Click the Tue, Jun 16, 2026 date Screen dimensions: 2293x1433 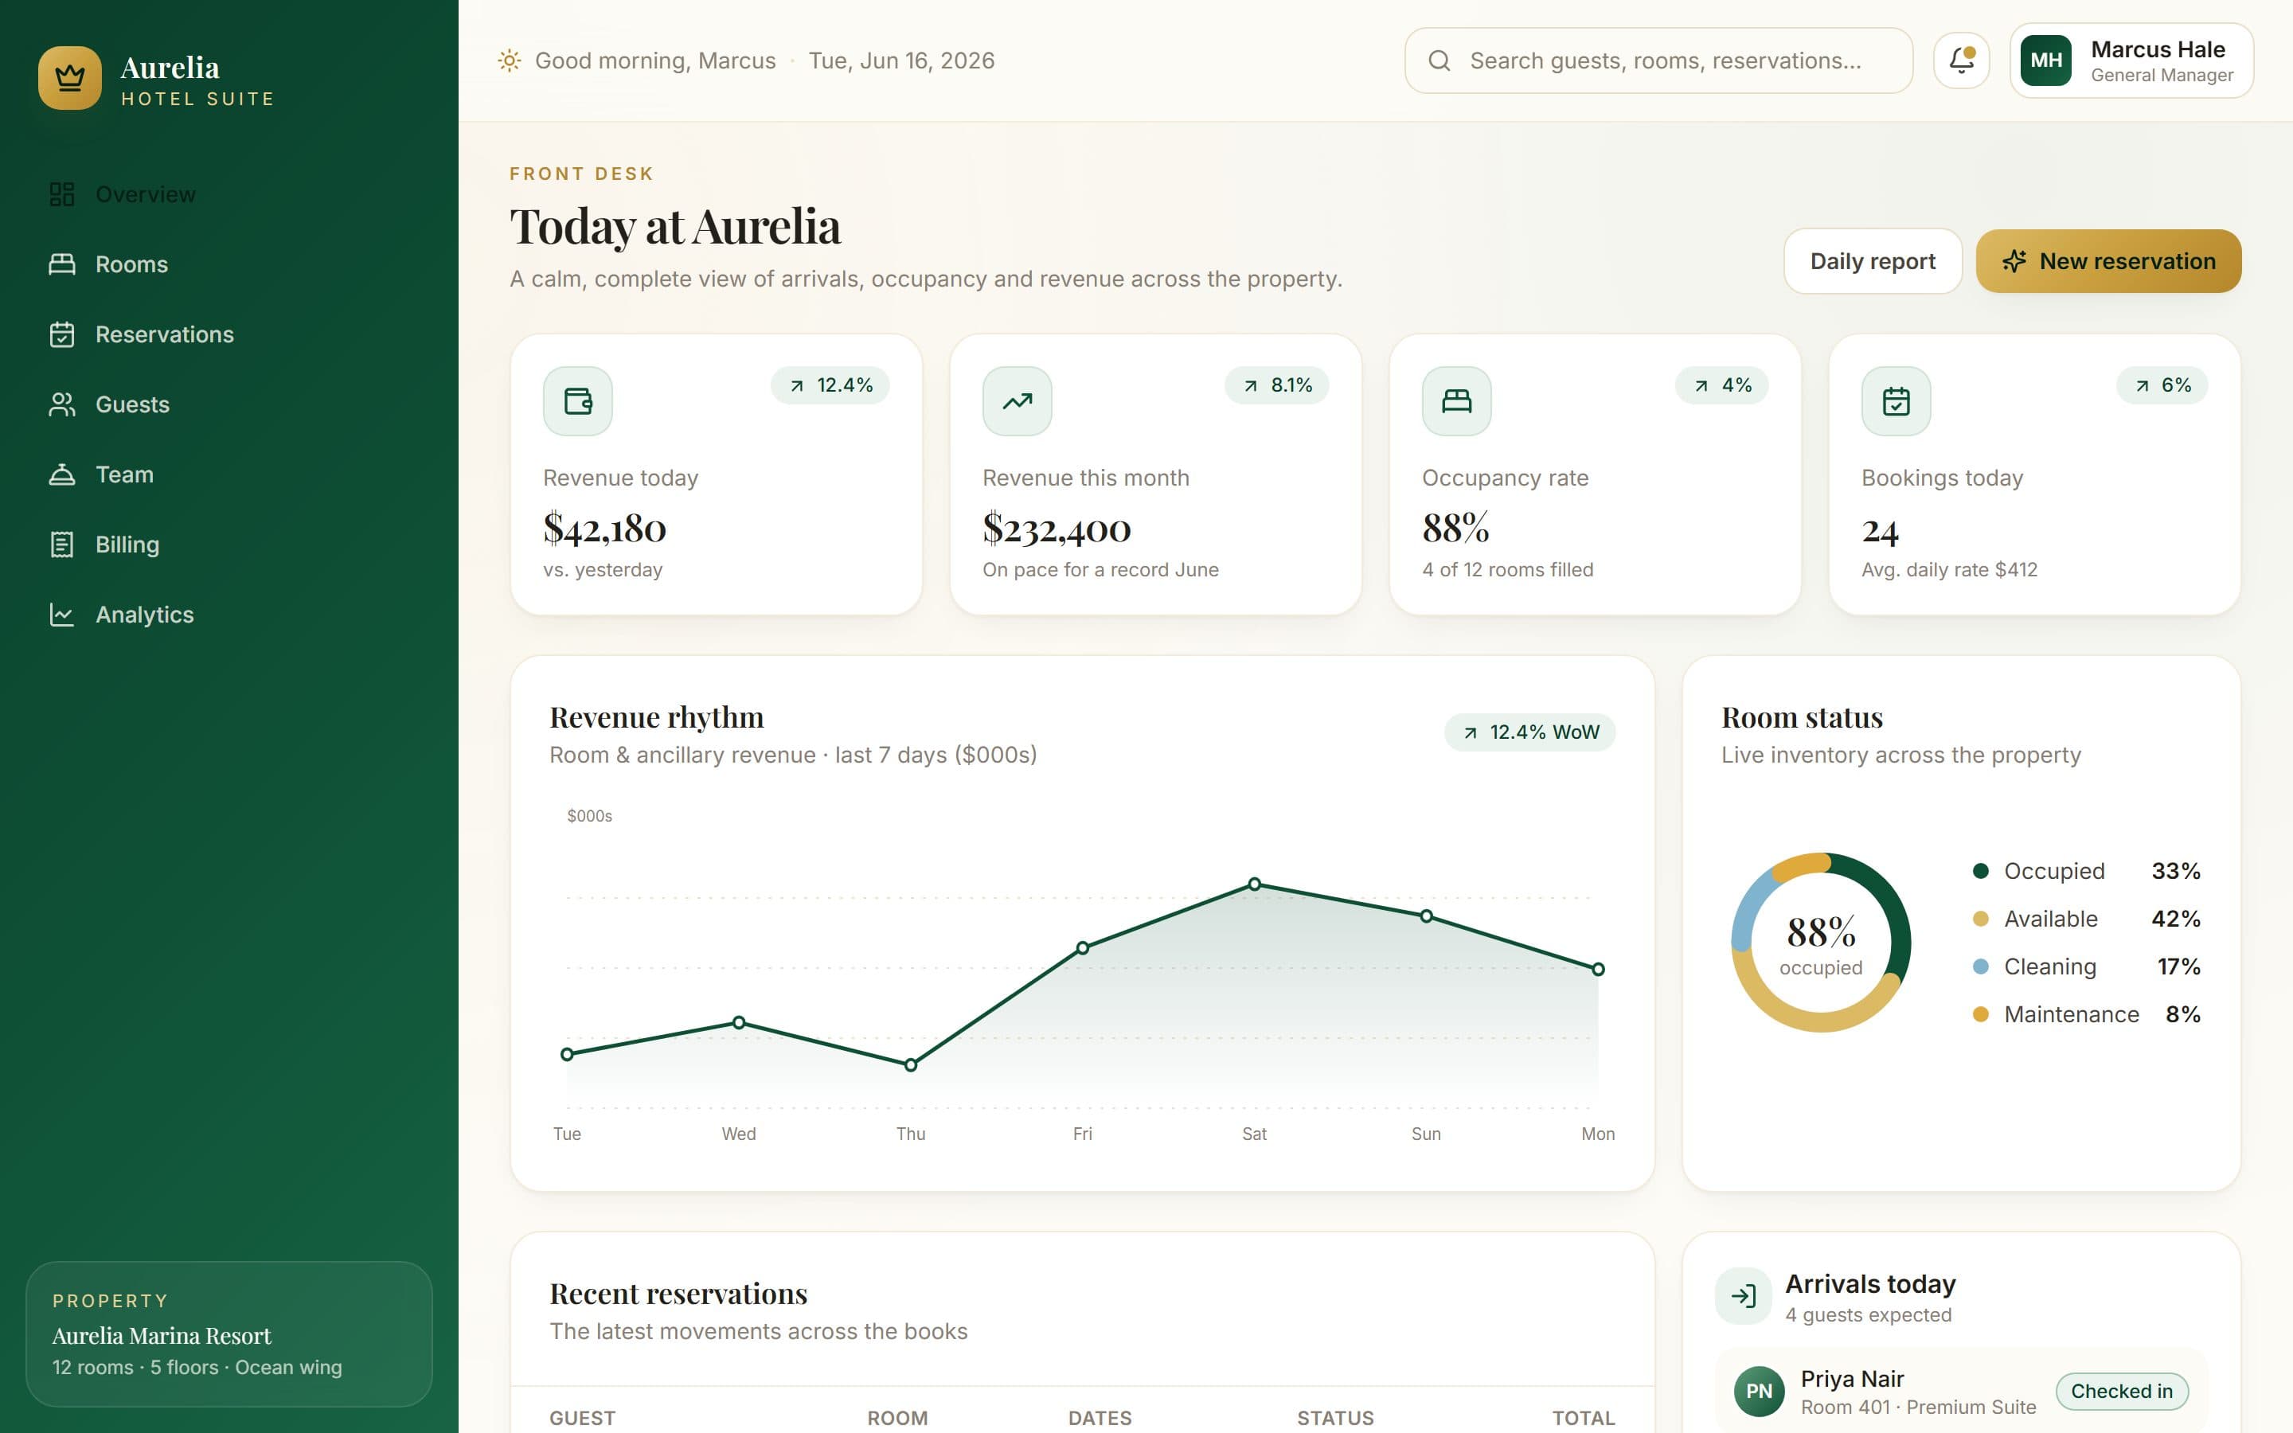coord(901,61)
